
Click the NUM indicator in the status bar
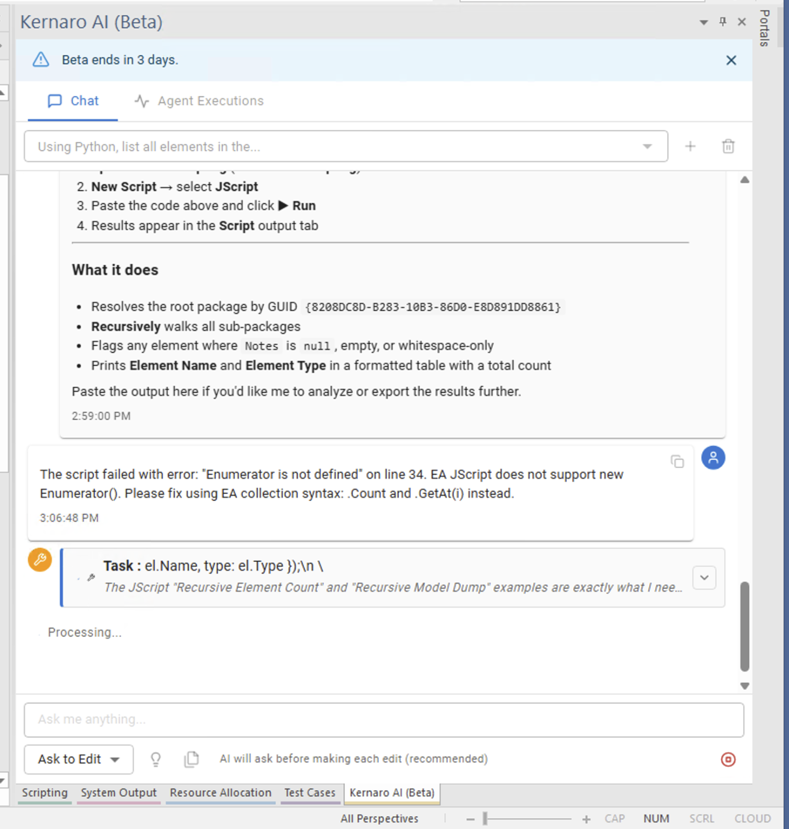point(656,819)
